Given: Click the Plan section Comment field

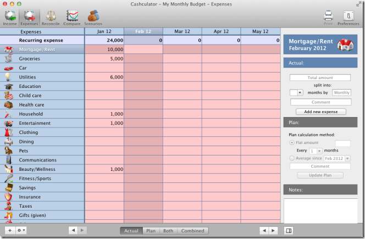Looking at the screenshot, I should (x=320, y=166).
